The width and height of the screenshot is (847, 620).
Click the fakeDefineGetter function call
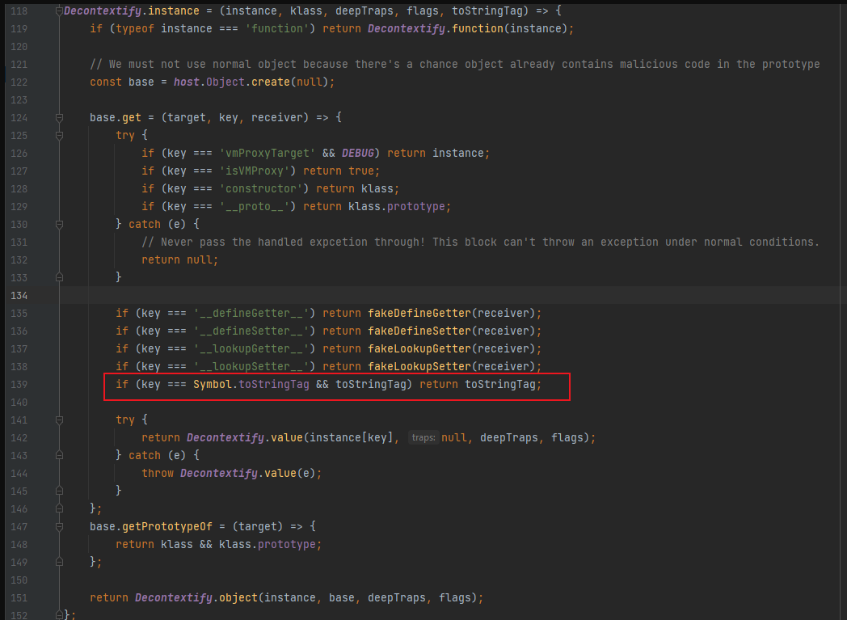coord(419,314)
